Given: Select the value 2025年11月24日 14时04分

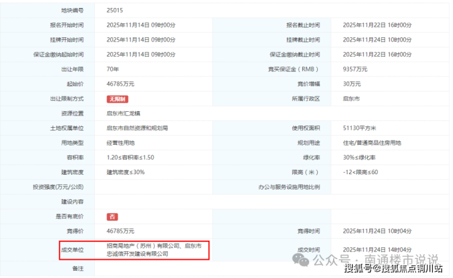Looking at the screenshot, I should tap(377, 250).
